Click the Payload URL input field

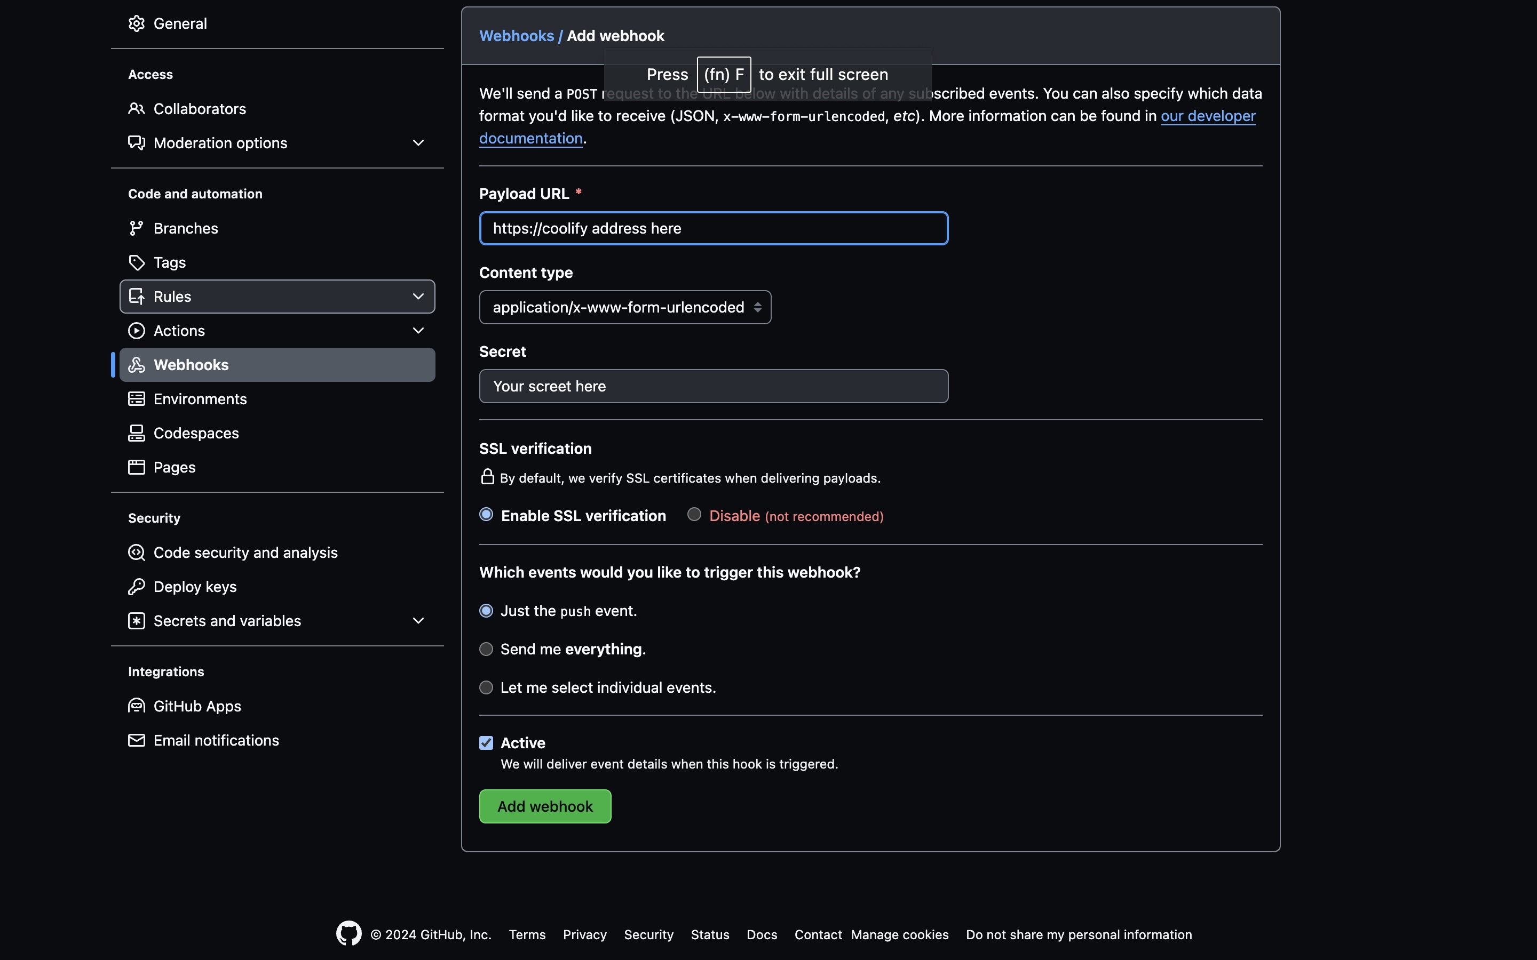(713, 229)
